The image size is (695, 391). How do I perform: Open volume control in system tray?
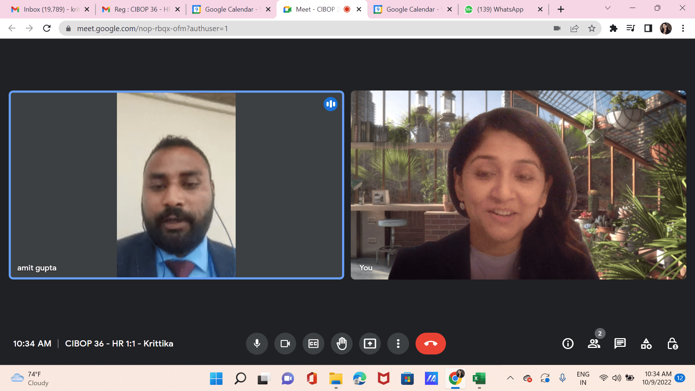(616, 378)
